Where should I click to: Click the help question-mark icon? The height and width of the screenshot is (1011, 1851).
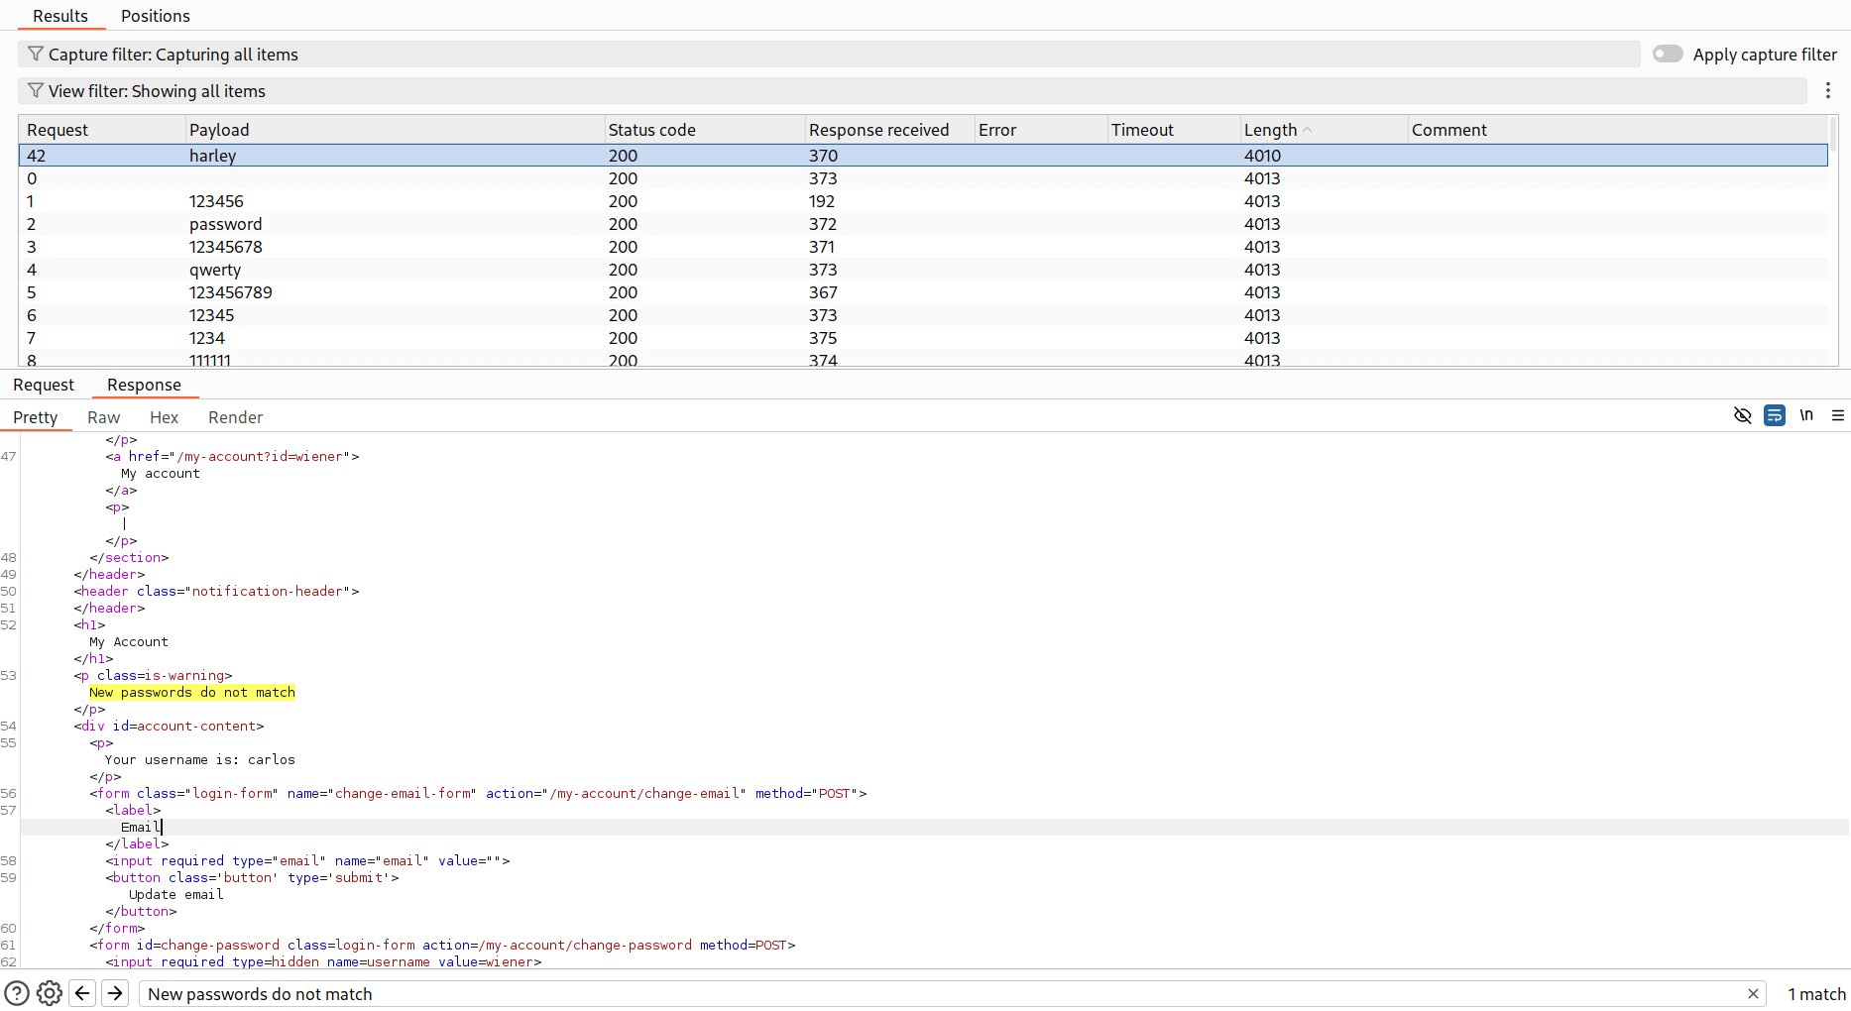pos(18,992)
